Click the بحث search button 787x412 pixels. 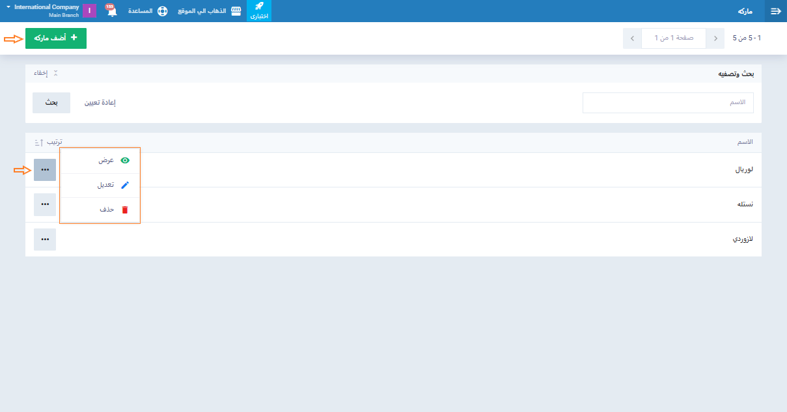pyautogui.click(x=51, y=103)
